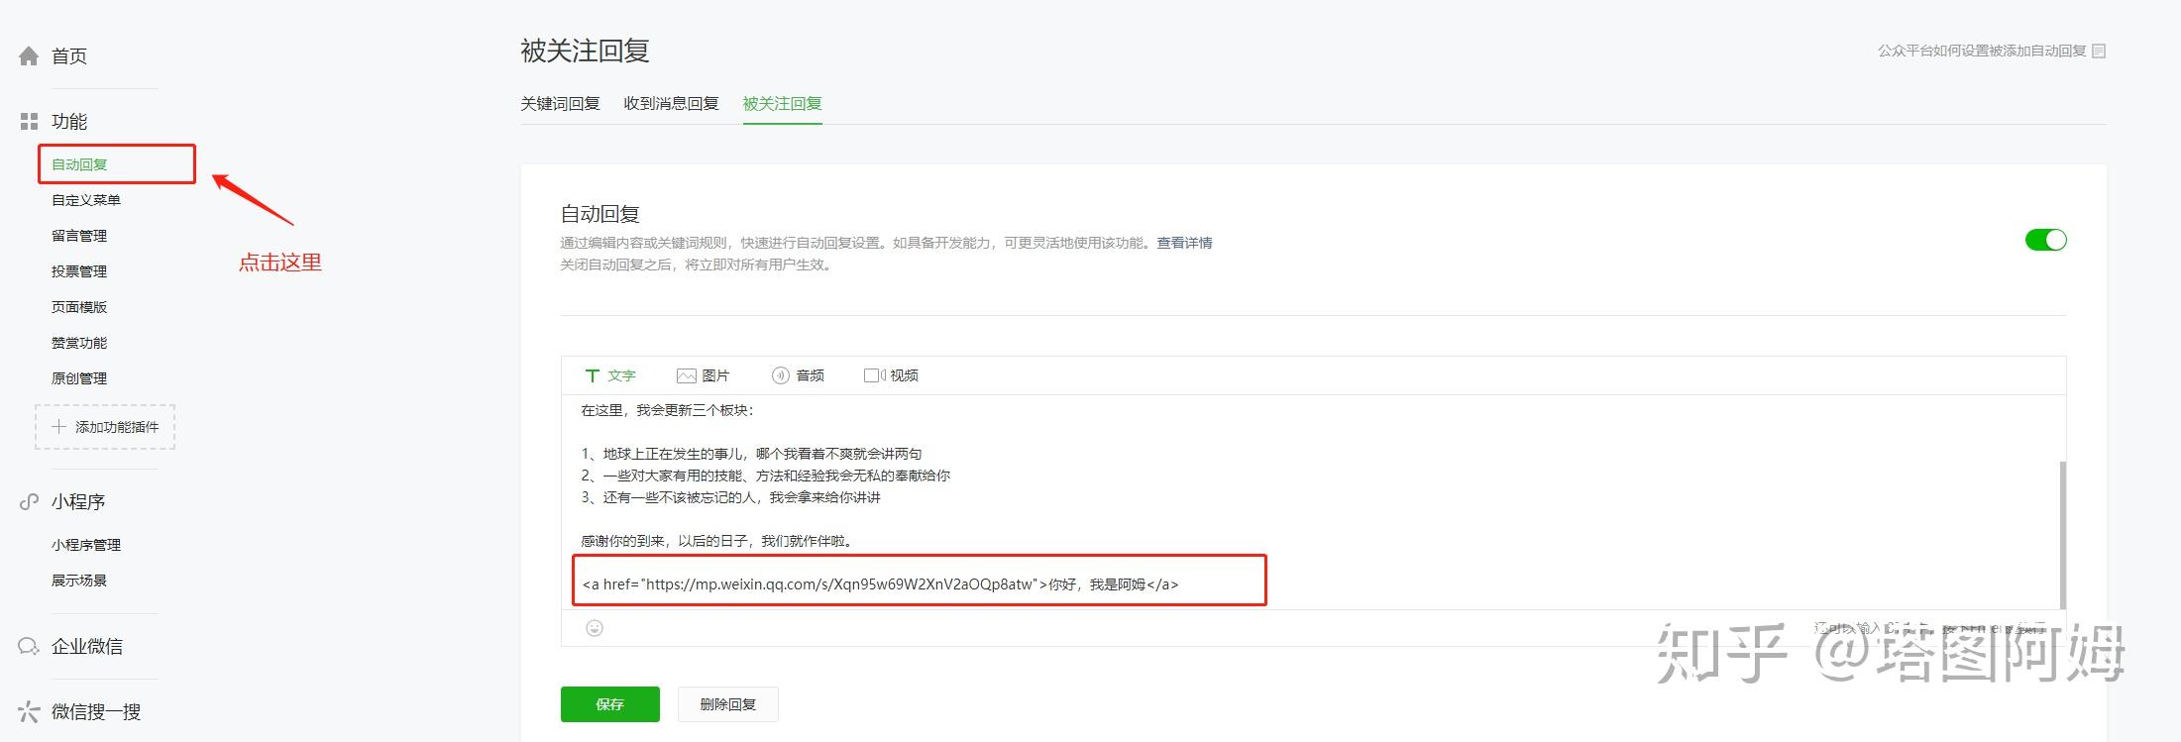Click the 微信搜一搜 label in the sidebar
The height and width of the screenshot is (742, 2181).
[96, 712]
